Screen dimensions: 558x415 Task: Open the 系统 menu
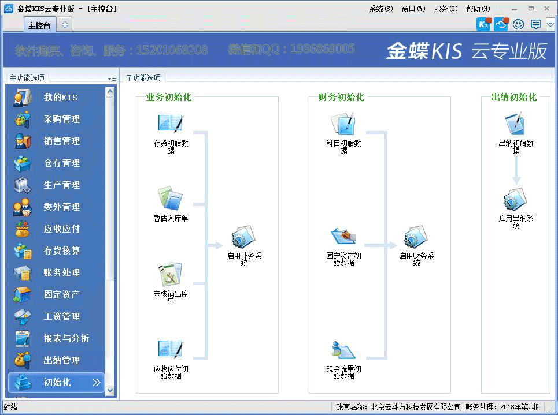380,9
